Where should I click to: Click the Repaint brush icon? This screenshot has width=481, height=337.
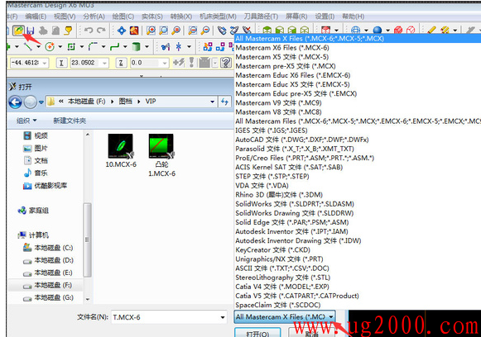tap(134, 31)
